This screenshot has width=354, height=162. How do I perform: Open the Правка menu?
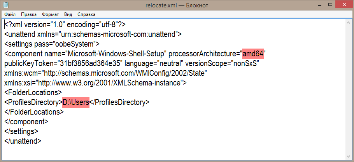point(29,14)
